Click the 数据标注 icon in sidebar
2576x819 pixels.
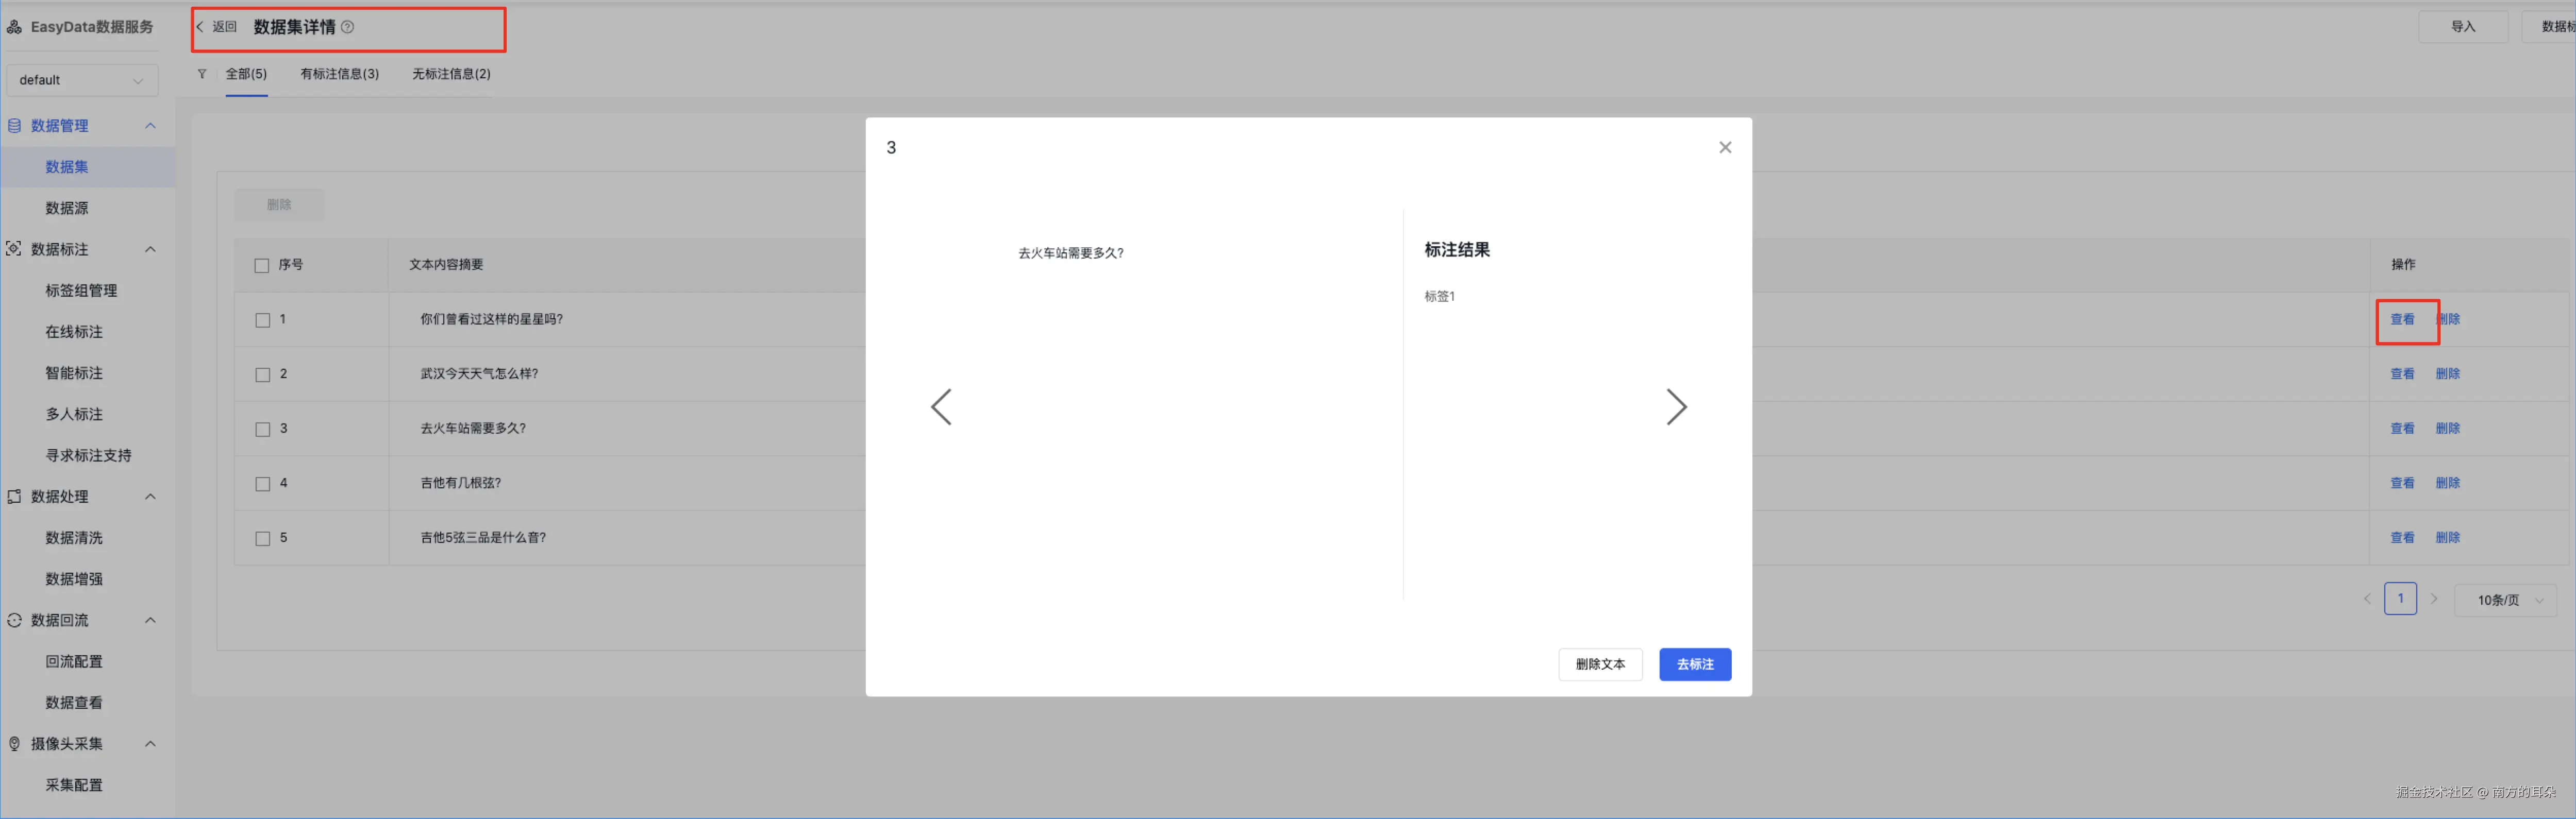pyautogui.click(x=14, y=249)
